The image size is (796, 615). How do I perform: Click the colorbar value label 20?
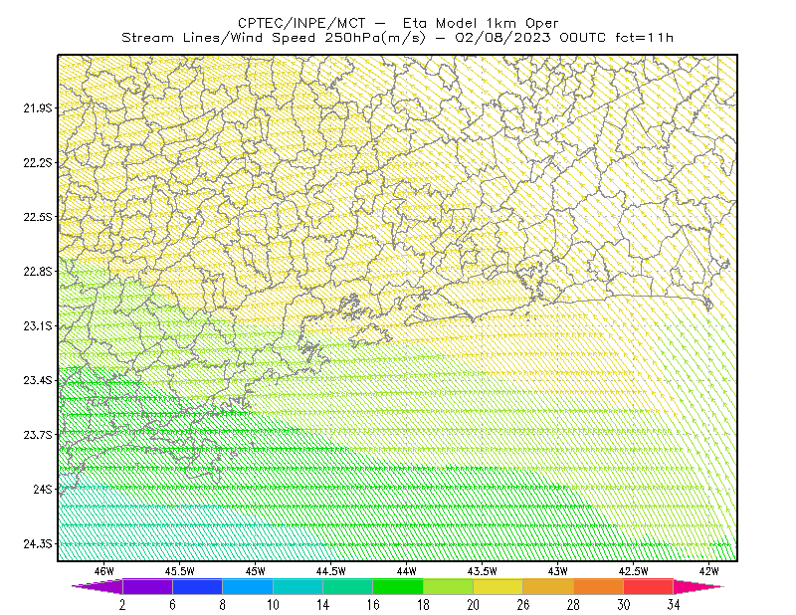coord(474,605)
